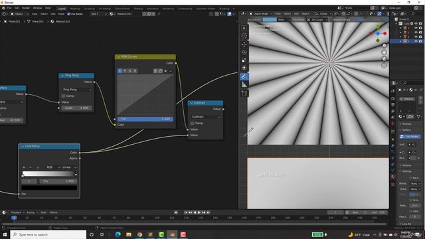Click the zoom magnifier icon in viewport
Viewport: 425px width, 239px height.
pos(384,46)
